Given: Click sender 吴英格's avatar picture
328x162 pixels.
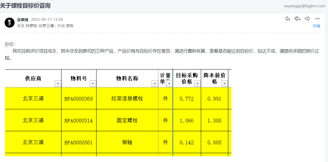Looking at the screenshot, I should tap(9, 23).
